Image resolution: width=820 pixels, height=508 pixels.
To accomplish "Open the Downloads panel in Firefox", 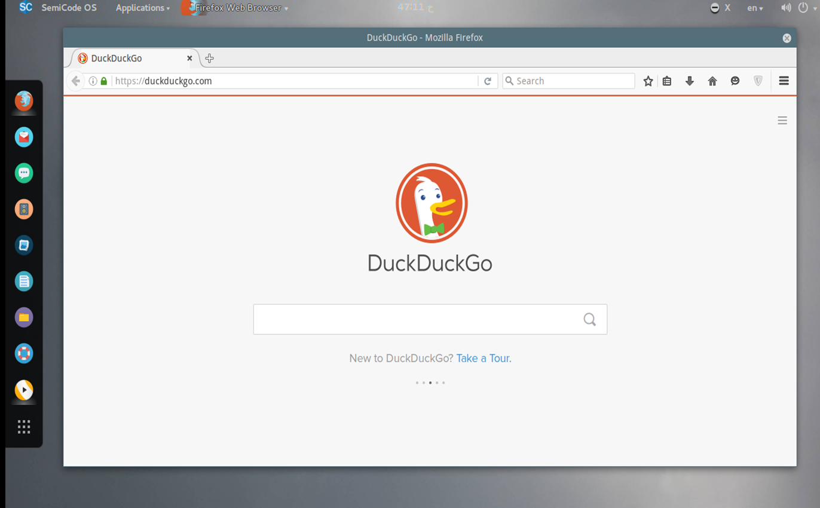I will coord(690,81).
